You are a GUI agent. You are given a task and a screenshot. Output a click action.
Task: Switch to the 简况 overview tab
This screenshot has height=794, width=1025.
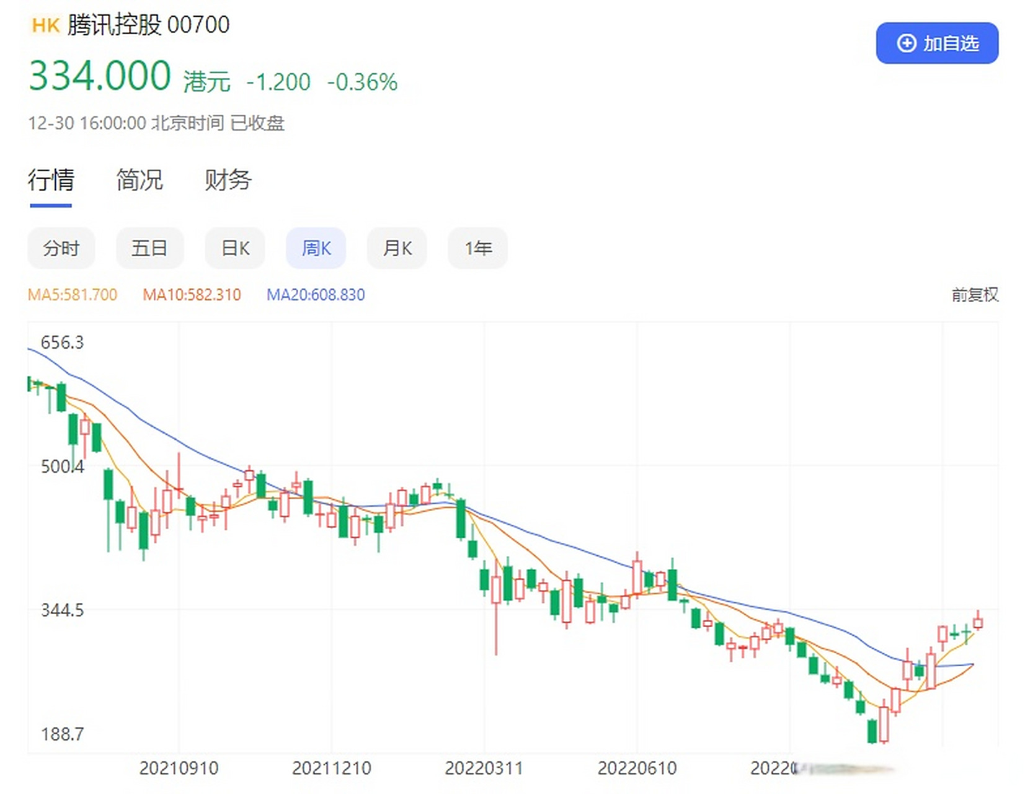(x=139, y=181)
